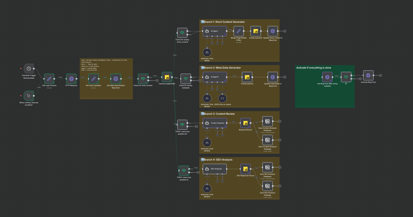Select the Schedule Trigger clock node
Screen dimensions: 413x217
pos(29,69)
